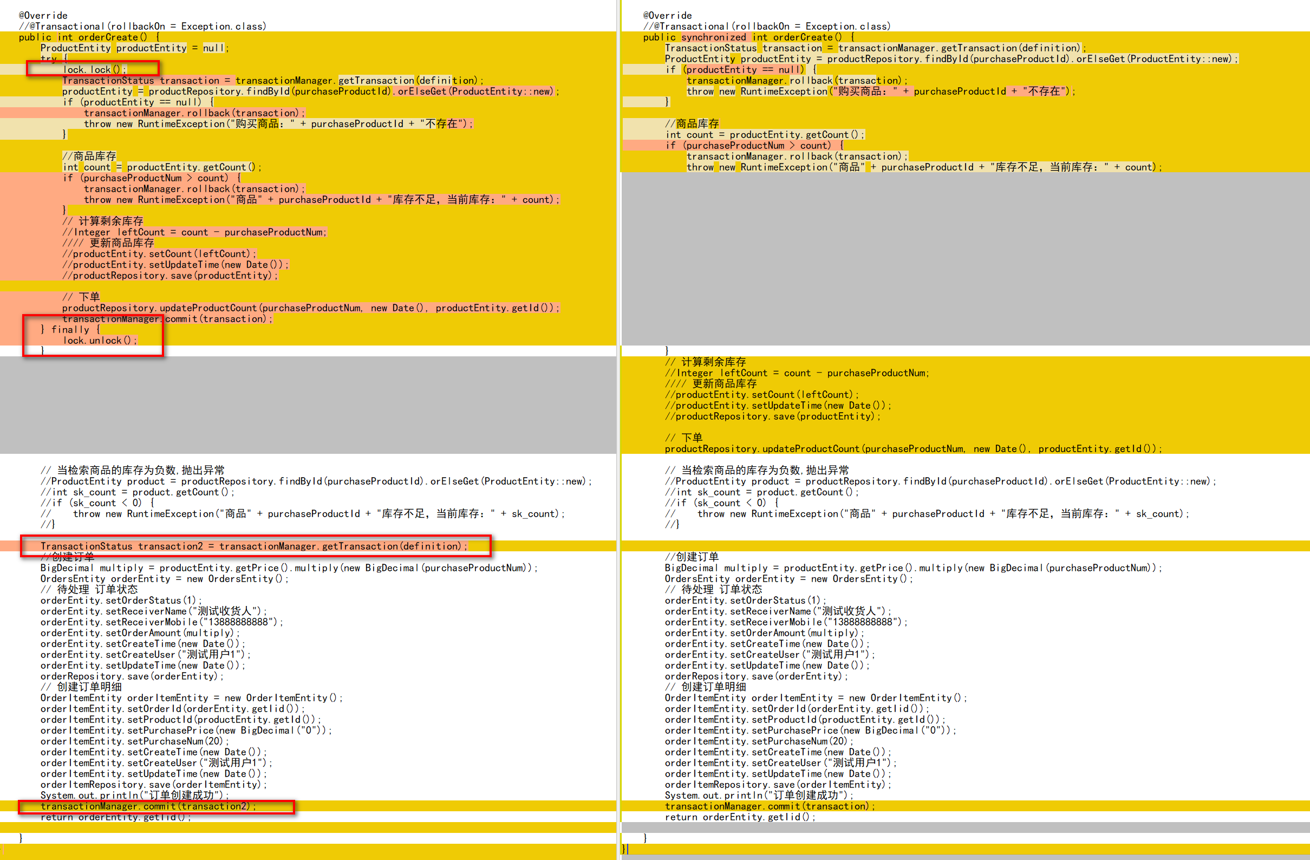Click productRepository.updateProductCount line in right pane
Image resolution: width=1310 pixels, height=860 pixels.
(x=913, y=449)
